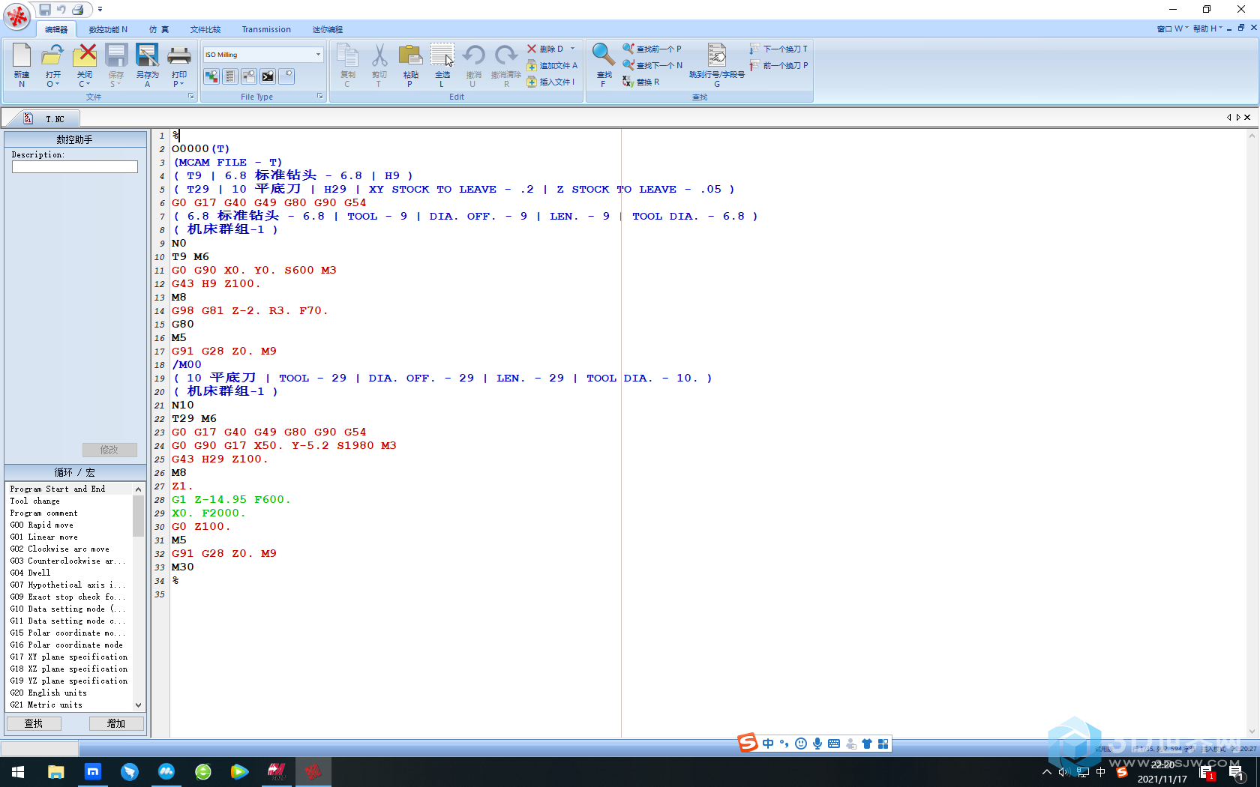Close the T.NC document with X
The image size is (1260, 787).
1247,118
